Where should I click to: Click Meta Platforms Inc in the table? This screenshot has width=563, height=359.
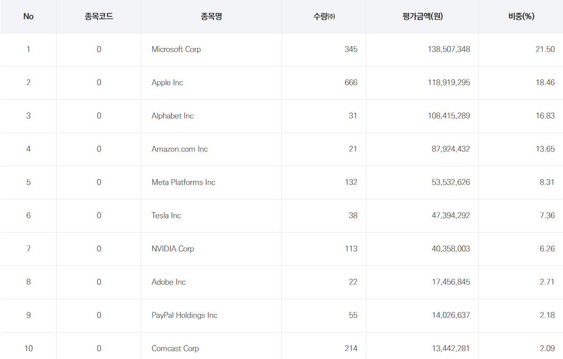tap(183, 183)
